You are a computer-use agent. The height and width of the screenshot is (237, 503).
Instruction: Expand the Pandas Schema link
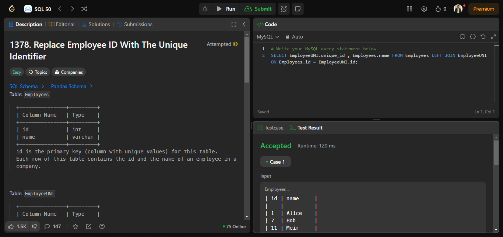(72, 86)
